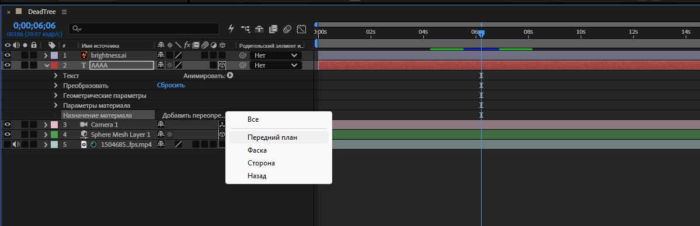
Task: Click the fx effects column header
Action: click(187, 45)
